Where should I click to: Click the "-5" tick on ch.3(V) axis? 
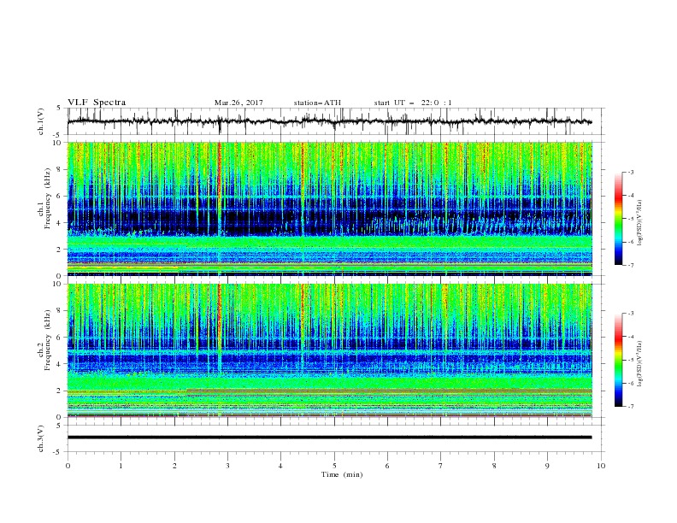coord(58,452)
